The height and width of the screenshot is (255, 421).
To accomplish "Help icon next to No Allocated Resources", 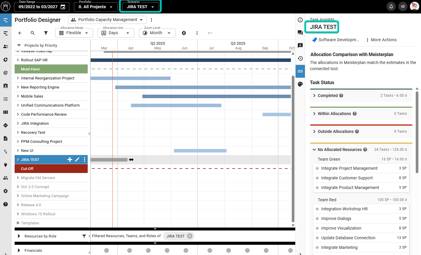I will (365, 150).
